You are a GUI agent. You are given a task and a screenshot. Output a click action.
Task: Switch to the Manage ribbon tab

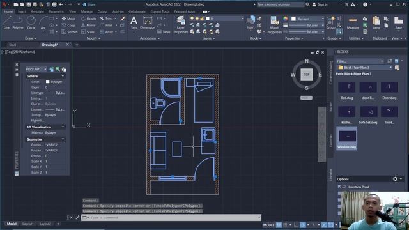(x=87, y=11)
